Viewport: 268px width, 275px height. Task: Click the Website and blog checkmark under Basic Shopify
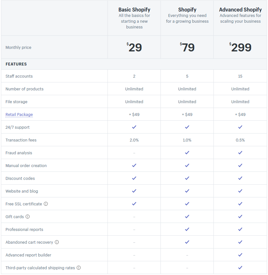[134, 191]
